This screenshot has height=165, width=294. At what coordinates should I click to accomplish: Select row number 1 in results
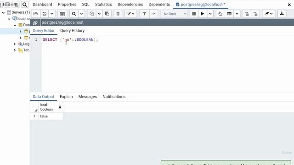click(34, 116)
